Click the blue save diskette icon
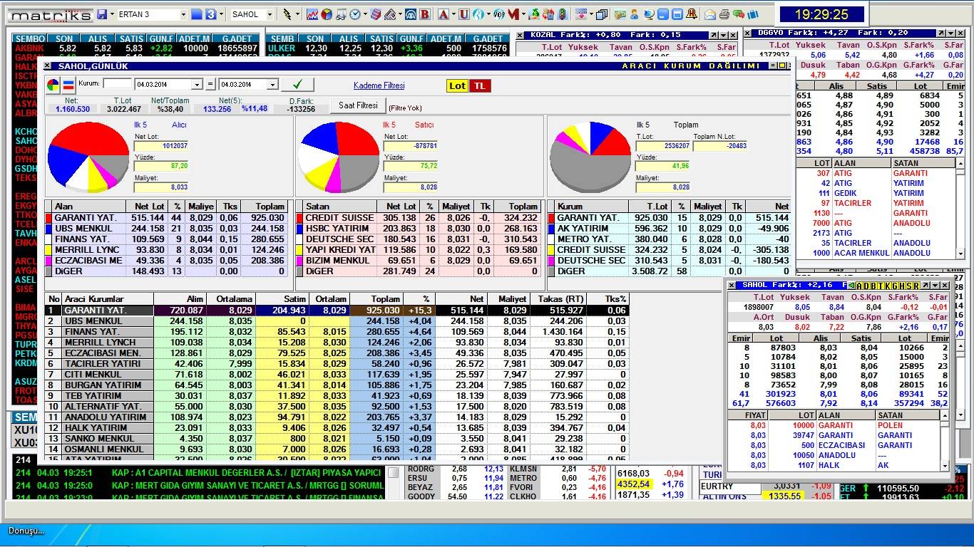The width and height of the screenshot is (974, 547). (102, 14)
